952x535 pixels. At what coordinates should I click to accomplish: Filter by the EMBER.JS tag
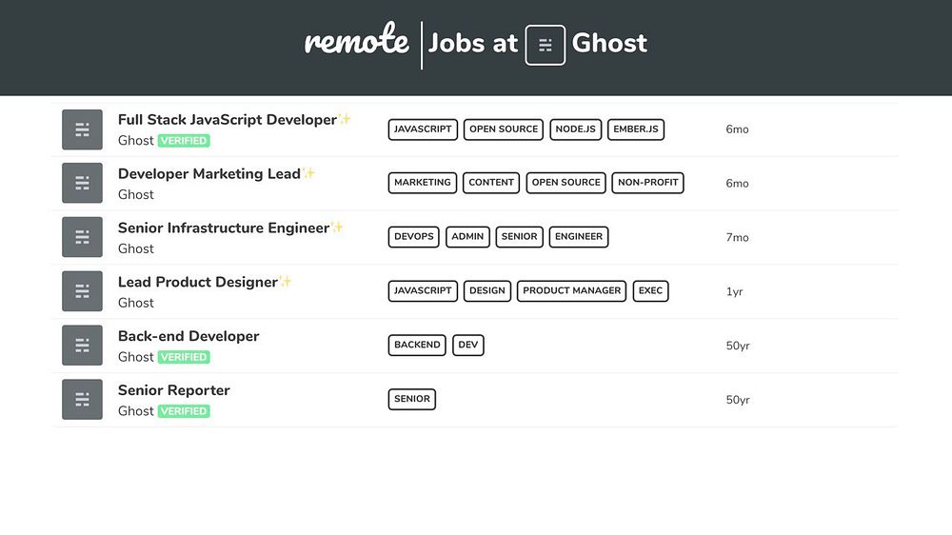pyautogui.click(x=636, y=129)
